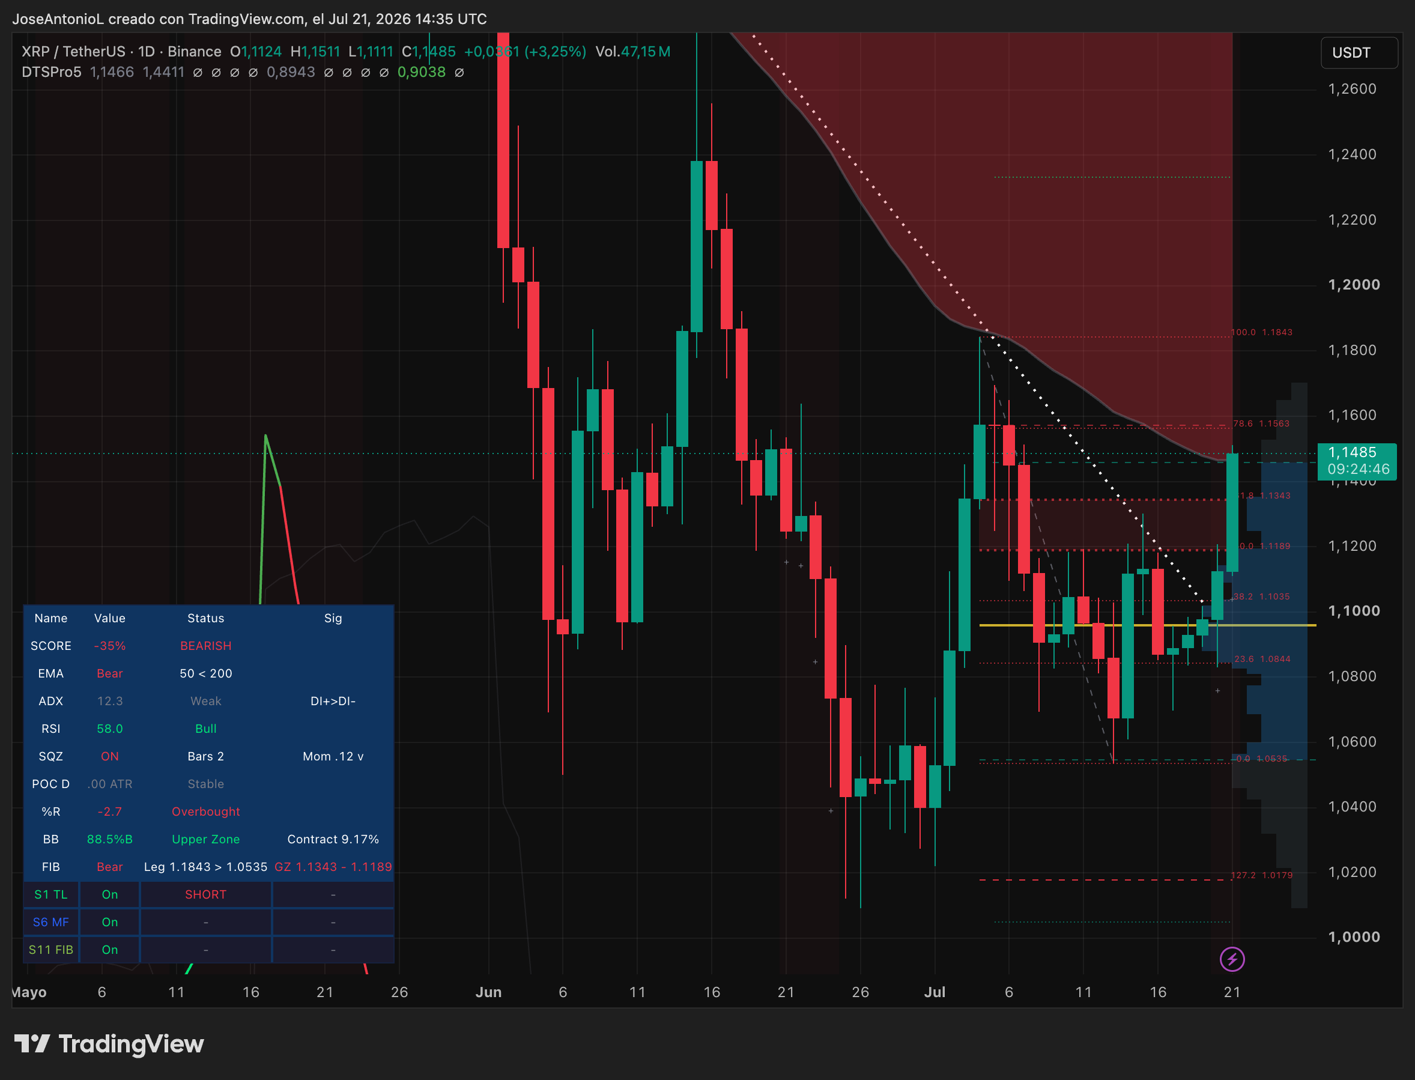Click the ADX value 12.3
This screenshot has height=1080, width=1415.
click(x=110, y=701)
